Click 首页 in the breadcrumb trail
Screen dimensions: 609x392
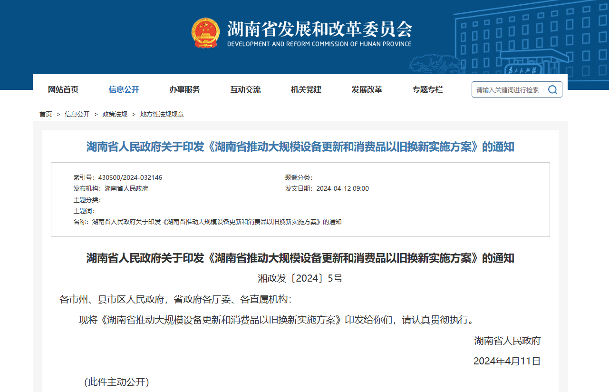pyautogui.click(x=46, y=114)
